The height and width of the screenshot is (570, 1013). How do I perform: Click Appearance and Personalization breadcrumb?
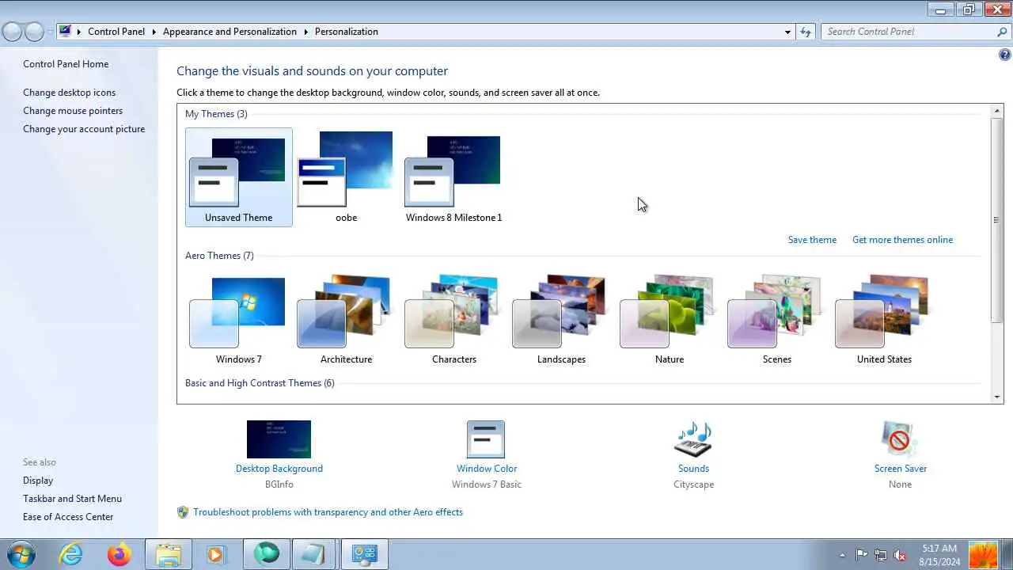tap(230, 32)
